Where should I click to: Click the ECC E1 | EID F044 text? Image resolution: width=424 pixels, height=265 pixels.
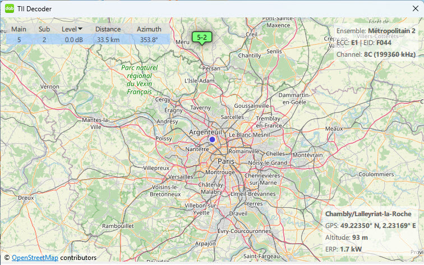(x=363, y=43)
